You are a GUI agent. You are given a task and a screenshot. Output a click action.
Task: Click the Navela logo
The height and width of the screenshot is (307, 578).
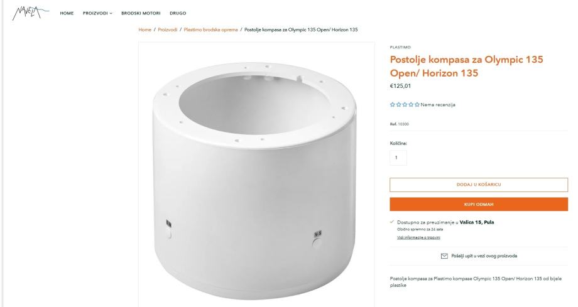(x=30, y=13)
